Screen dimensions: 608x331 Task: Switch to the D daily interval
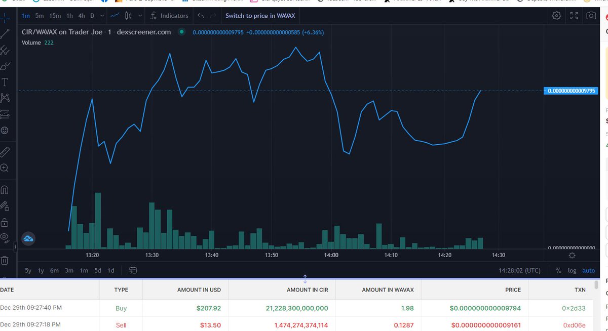tap(92, 16)
